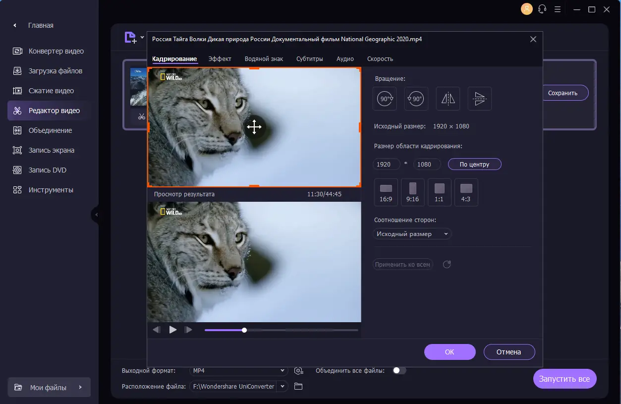Click the crop move handle on the lynx
This screenshot has height=404, width=621.
[x=254, y=127]
